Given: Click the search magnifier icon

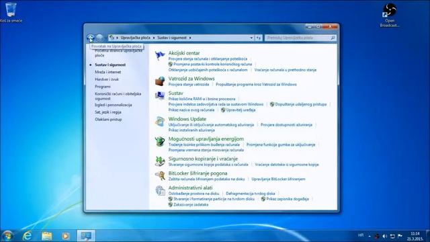Looking at the screenshot, I should pyautogui.click(x=333, y=38).
